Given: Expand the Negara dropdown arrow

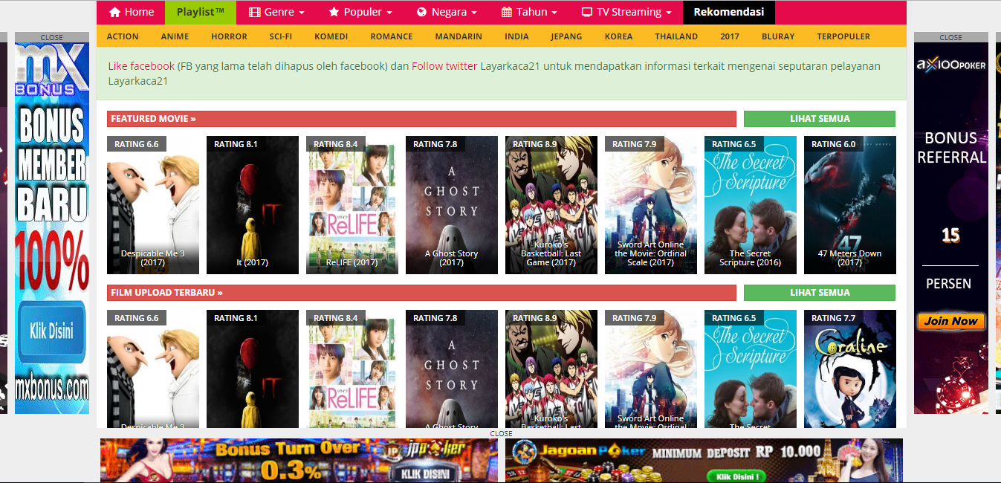Looking at the screenshot, I should click(x=474, y=13).
